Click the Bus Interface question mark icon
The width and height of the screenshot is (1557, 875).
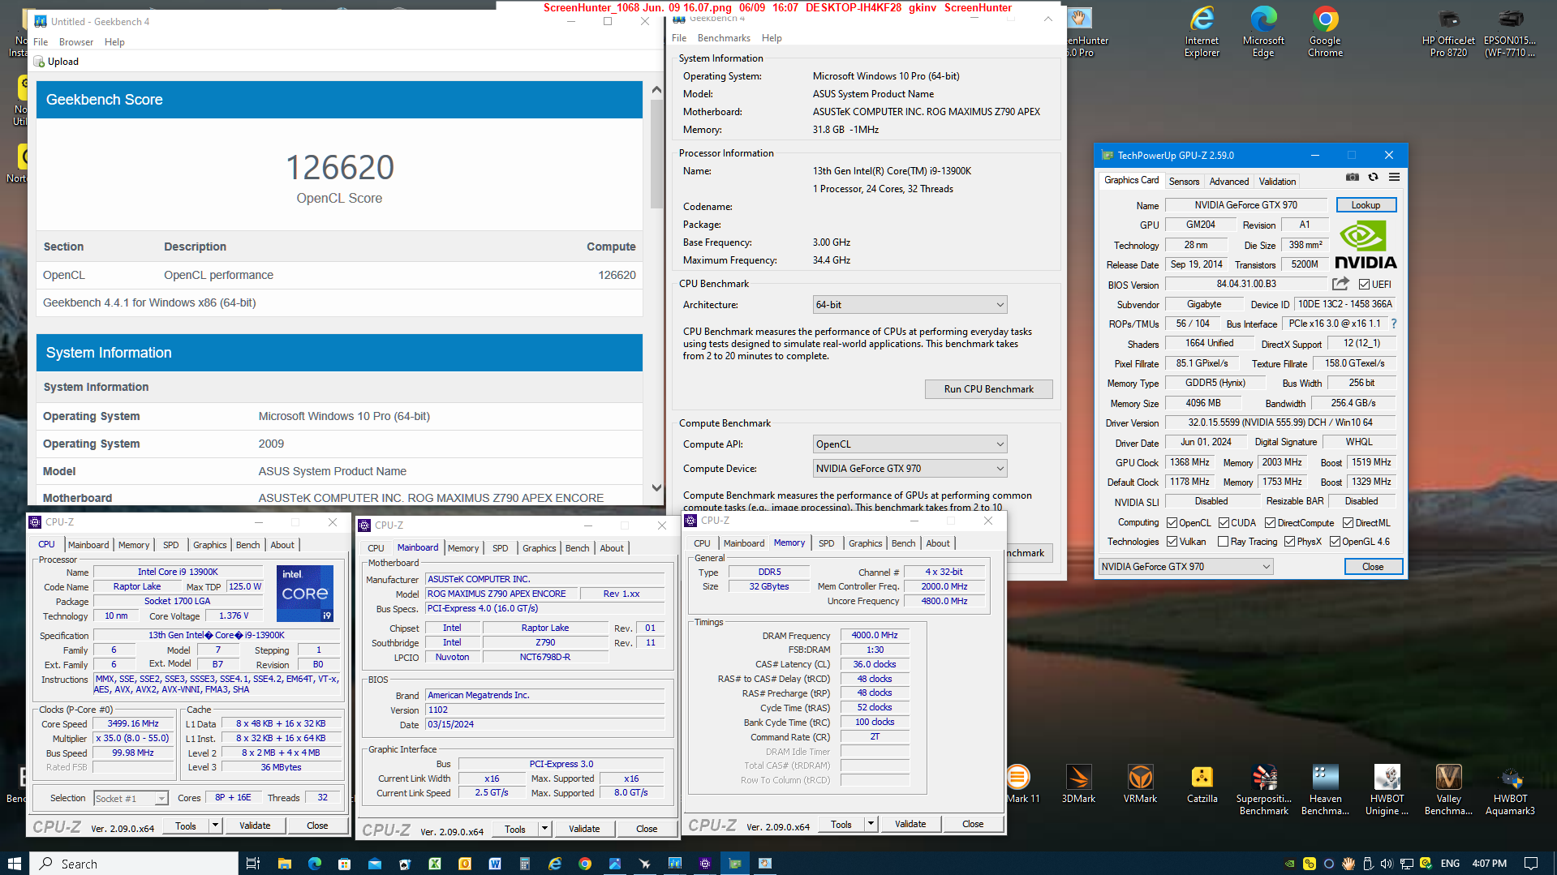click(1394, 324)
